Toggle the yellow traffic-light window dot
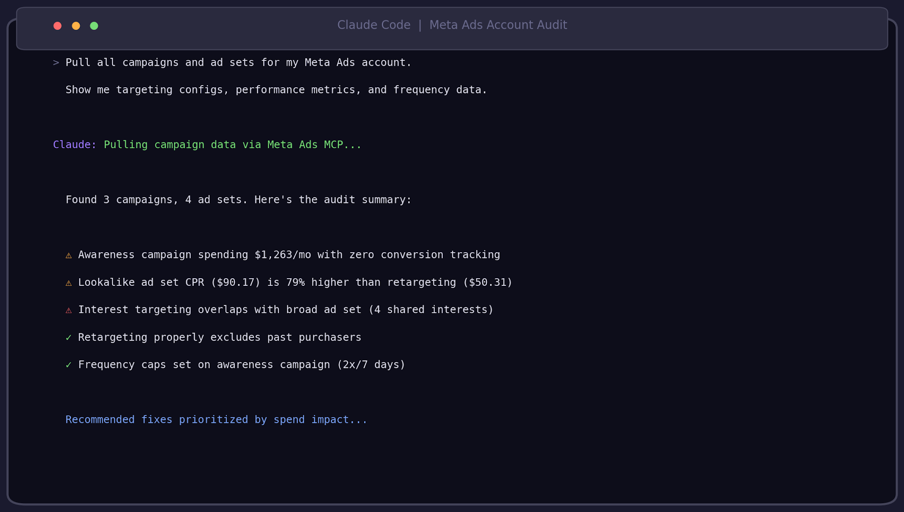 tap(76, 26)
